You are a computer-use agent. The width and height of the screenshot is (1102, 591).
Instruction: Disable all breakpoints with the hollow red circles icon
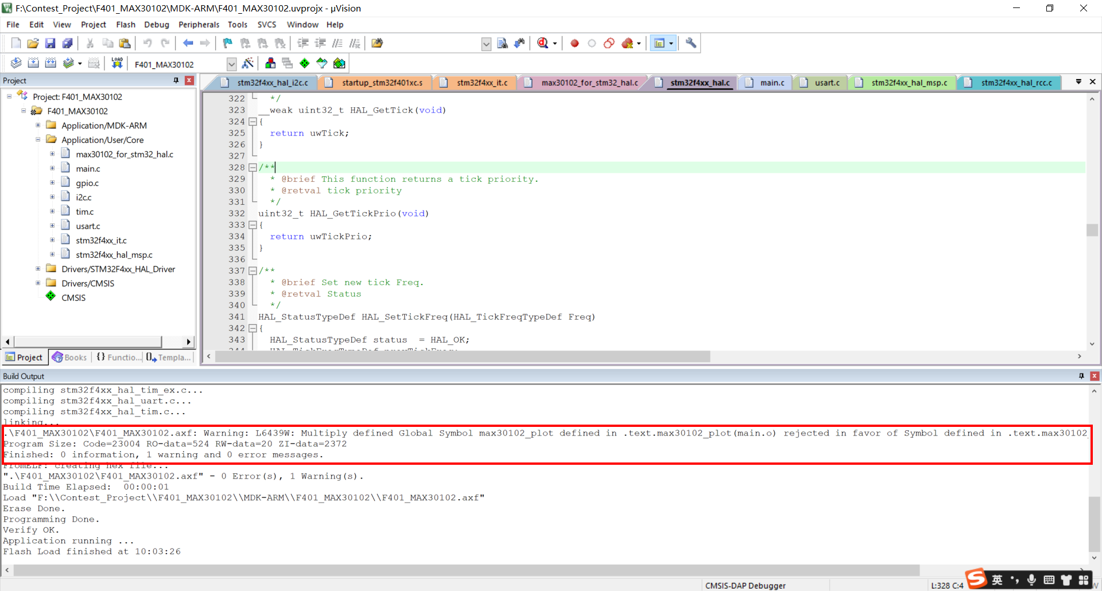click(609, 43)
